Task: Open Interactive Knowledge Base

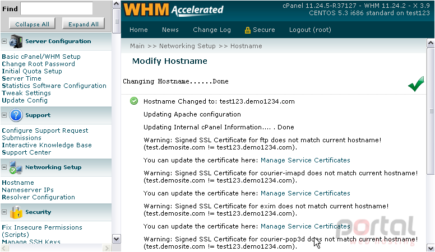Action: click(x=47, y=145)
